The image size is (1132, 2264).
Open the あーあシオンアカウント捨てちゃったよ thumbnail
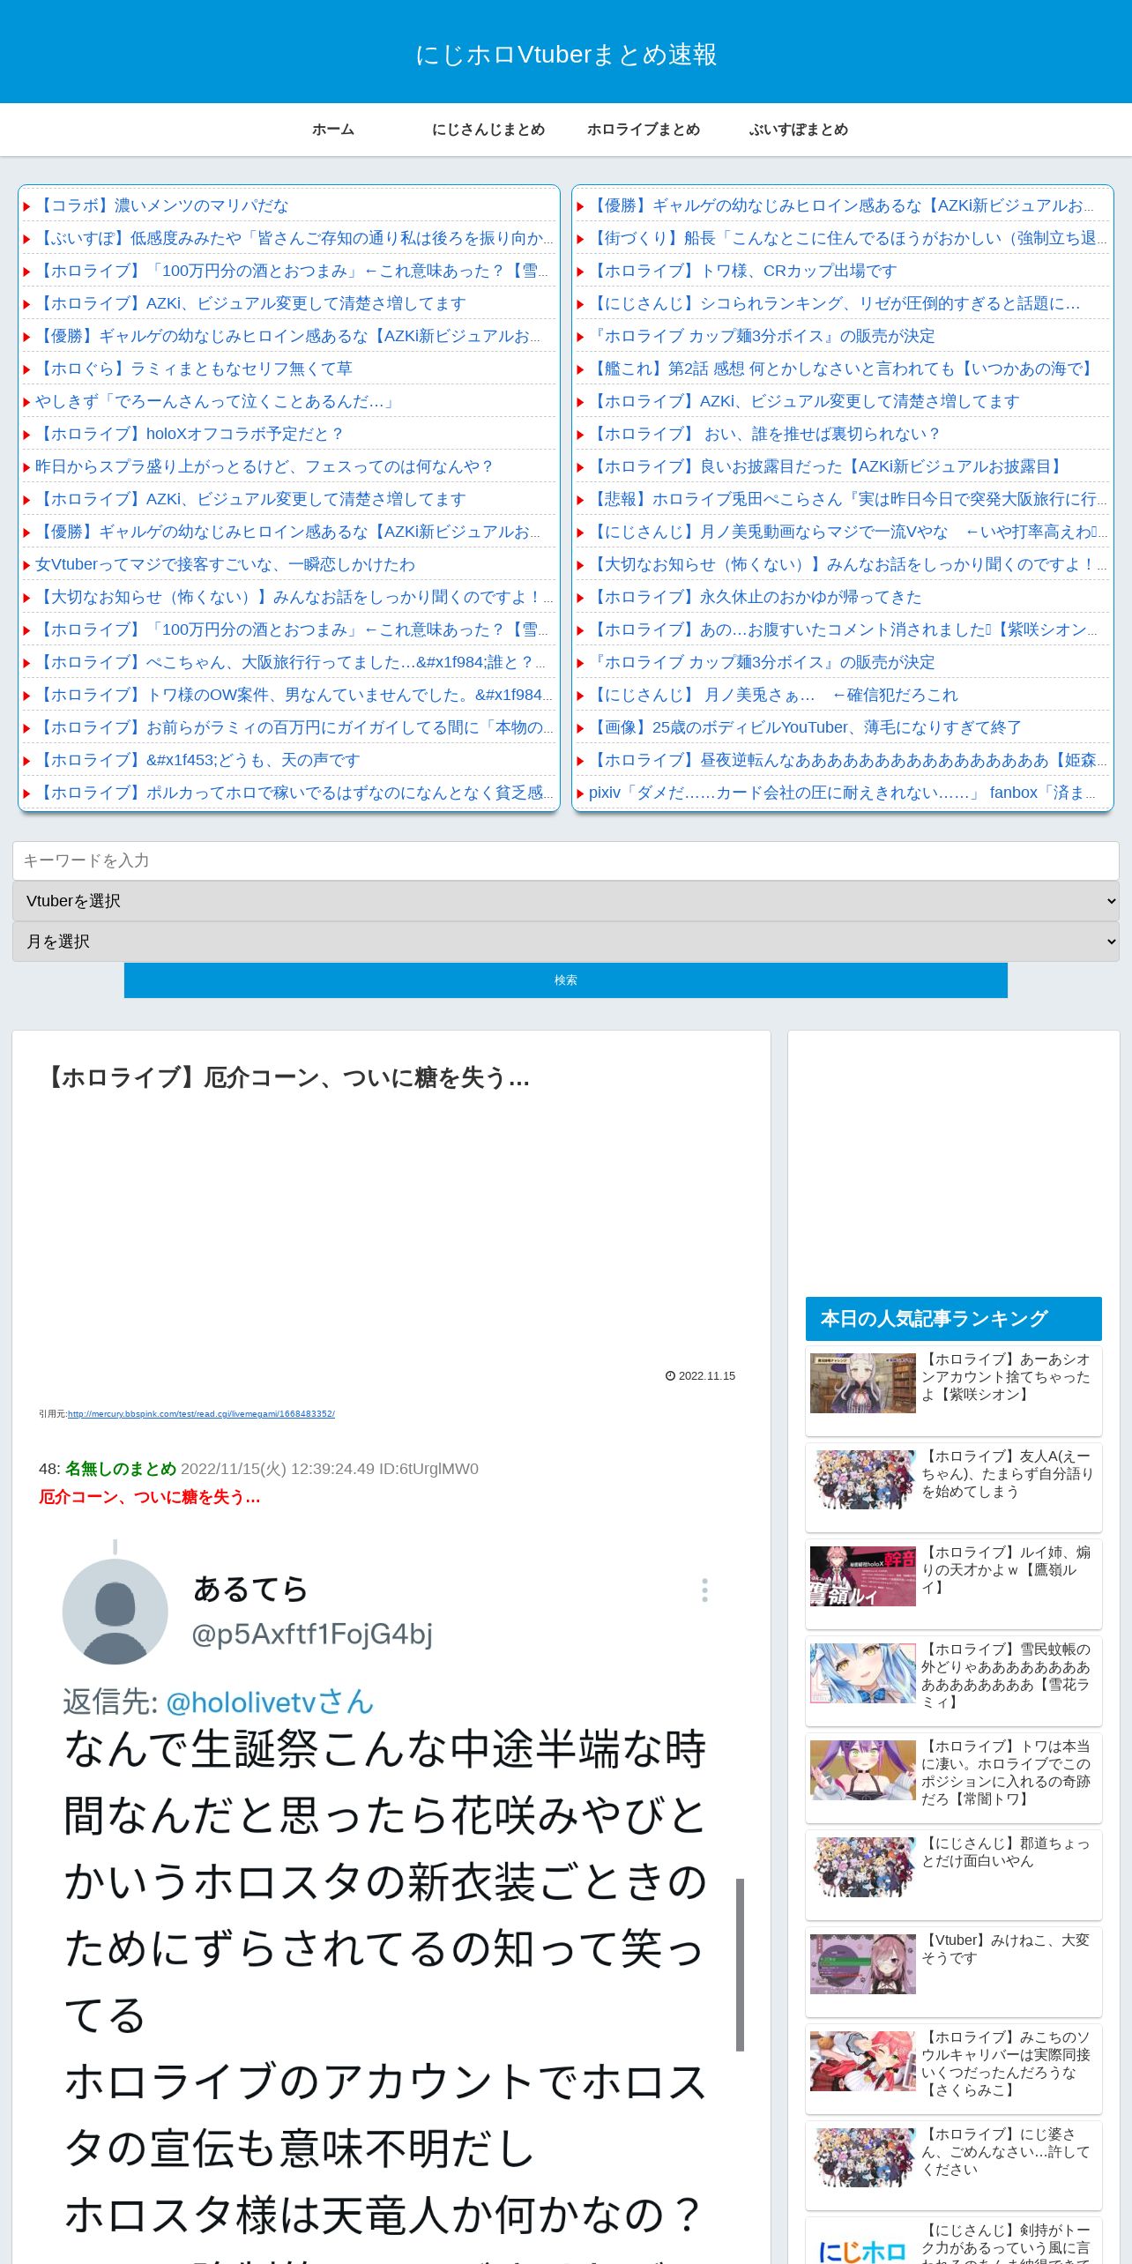[863, 1383]
